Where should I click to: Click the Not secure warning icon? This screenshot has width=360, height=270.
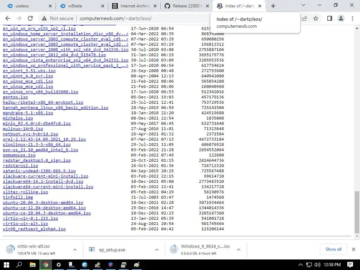44,18
